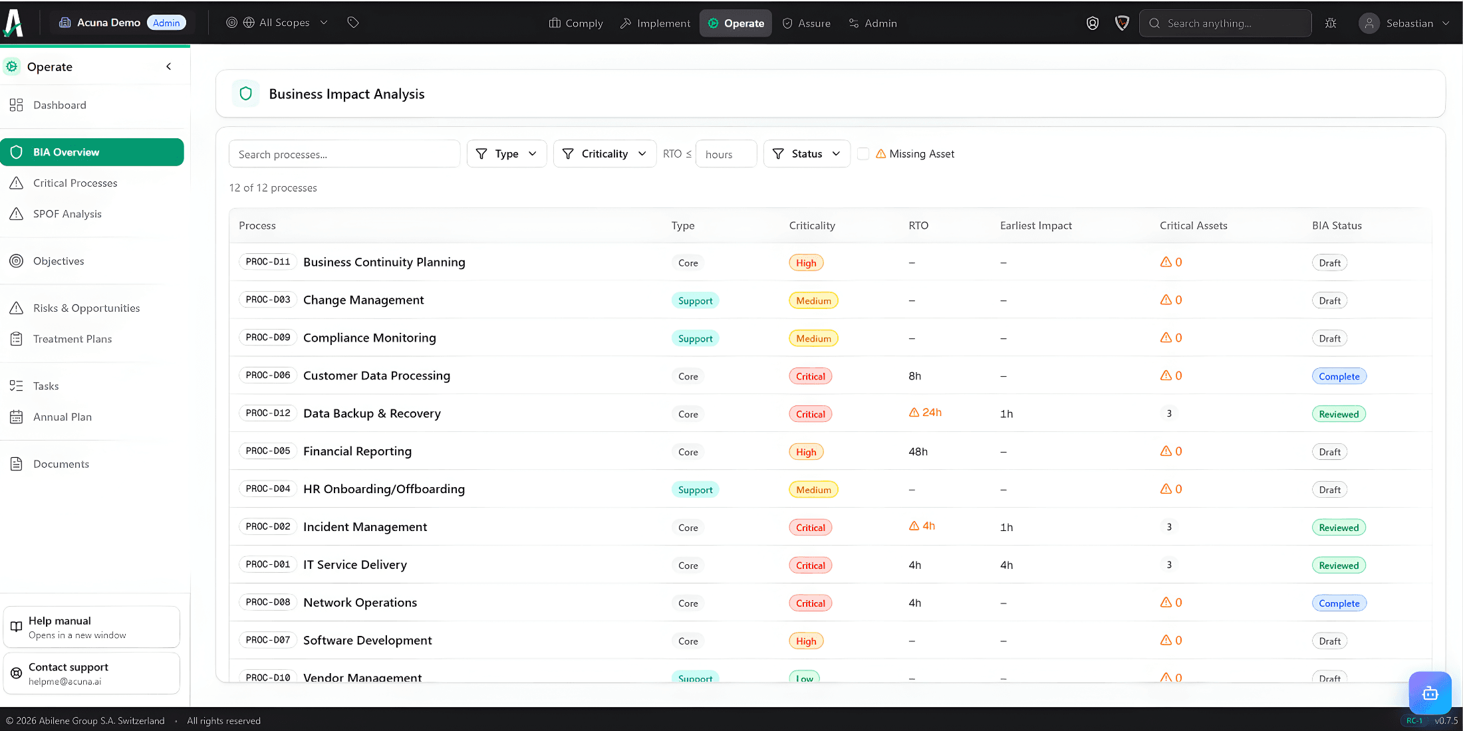The height and width of the screenshot is (731, 1463).
Task: Expand the Type filter dropdown
Action: pos(507,154)
